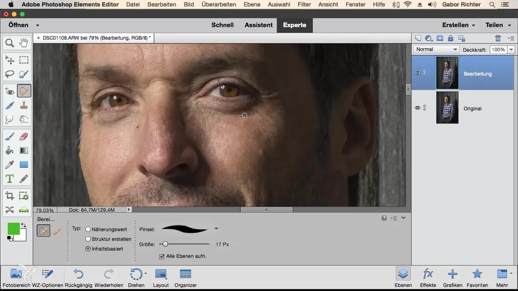Select the Rectangle shape tool

(24, 164)
